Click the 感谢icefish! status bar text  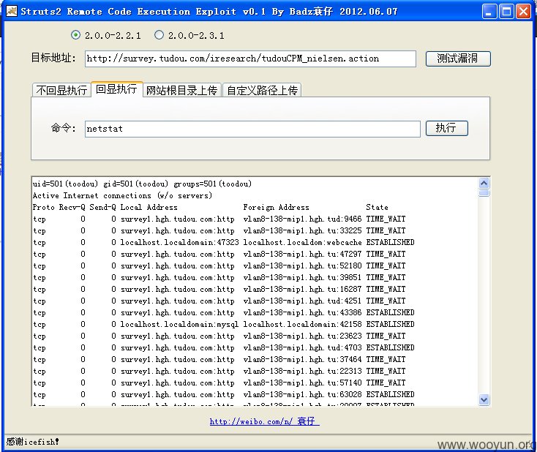coord(32,442)
